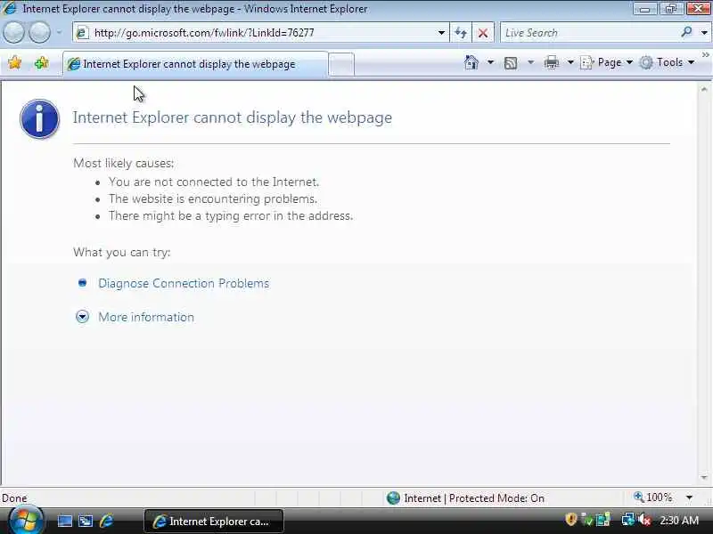The height and width of the screenshot is (534, 713).
Task: Click the Forward navigation button
Action: pos(40,33)
